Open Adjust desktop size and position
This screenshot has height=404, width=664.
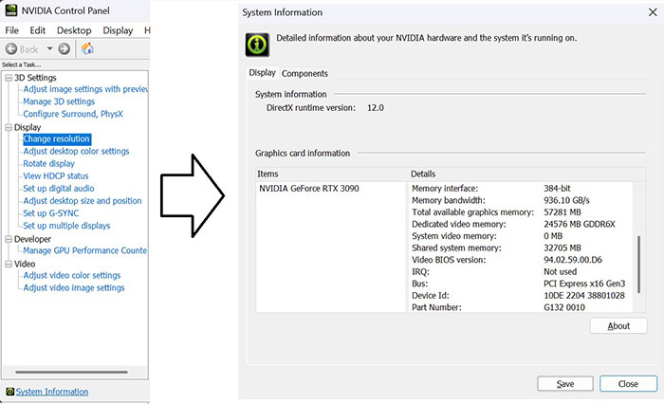[83, 201]
